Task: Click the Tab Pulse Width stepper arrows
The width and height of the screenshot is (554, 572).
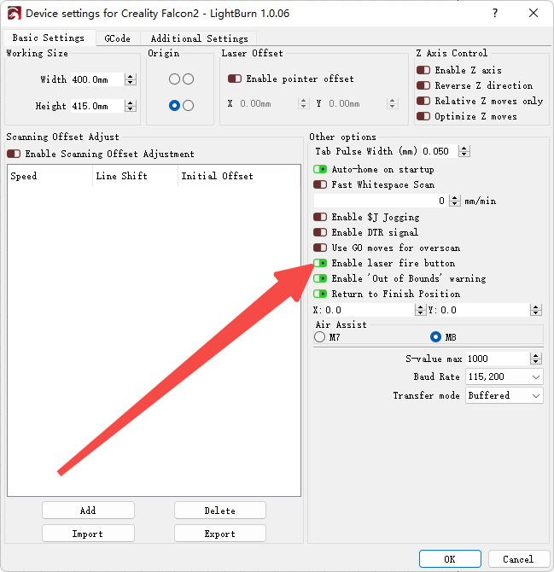Action: 464,151
